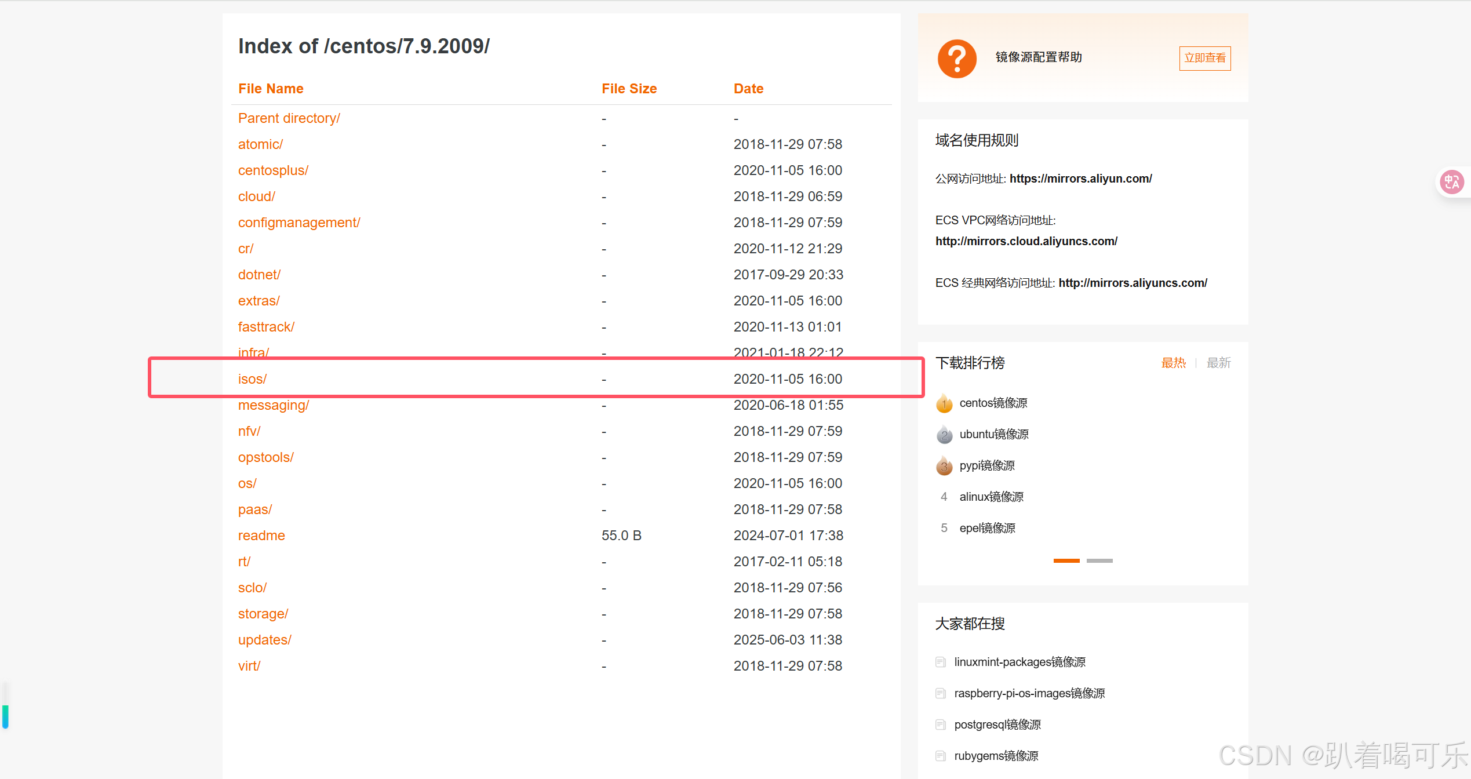Open the paas/ folder
Image resolution: width=1471 pixels, height=779 pixels.
pyautogui.click(x=255, y=509)
